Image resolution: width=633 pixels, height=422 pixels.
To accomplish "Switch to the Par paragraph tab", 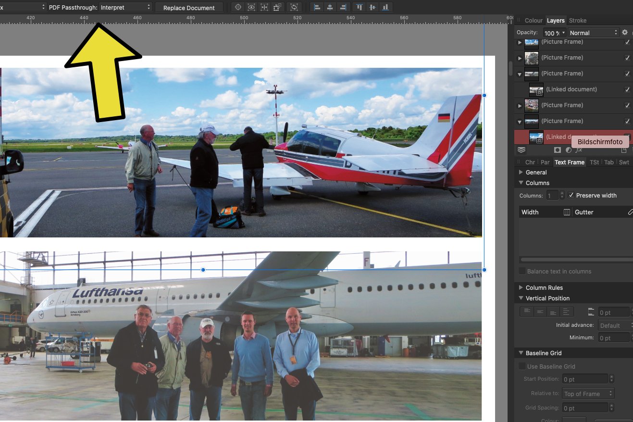I will (x=545, y=162).
